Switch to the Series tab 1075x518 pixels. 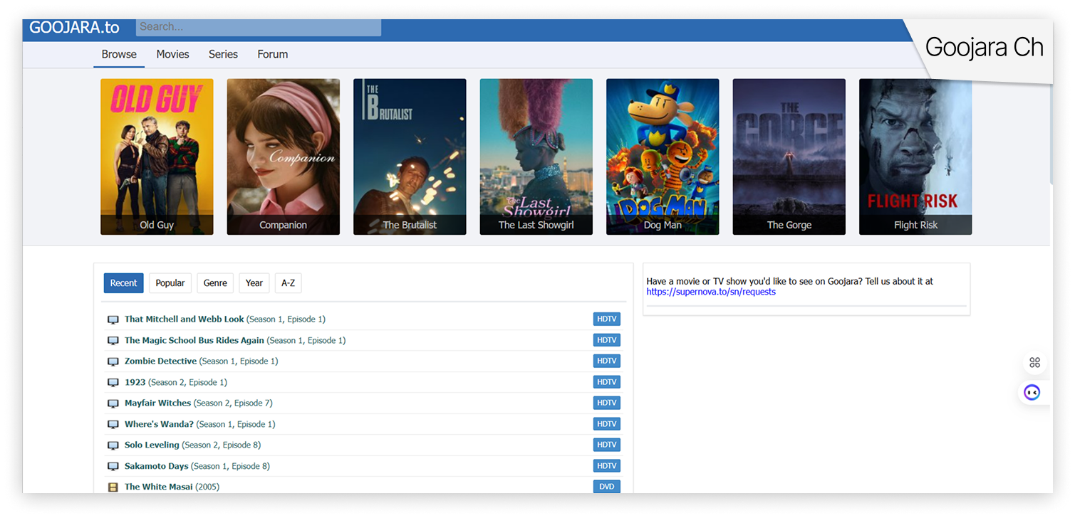tap(223, 54)
